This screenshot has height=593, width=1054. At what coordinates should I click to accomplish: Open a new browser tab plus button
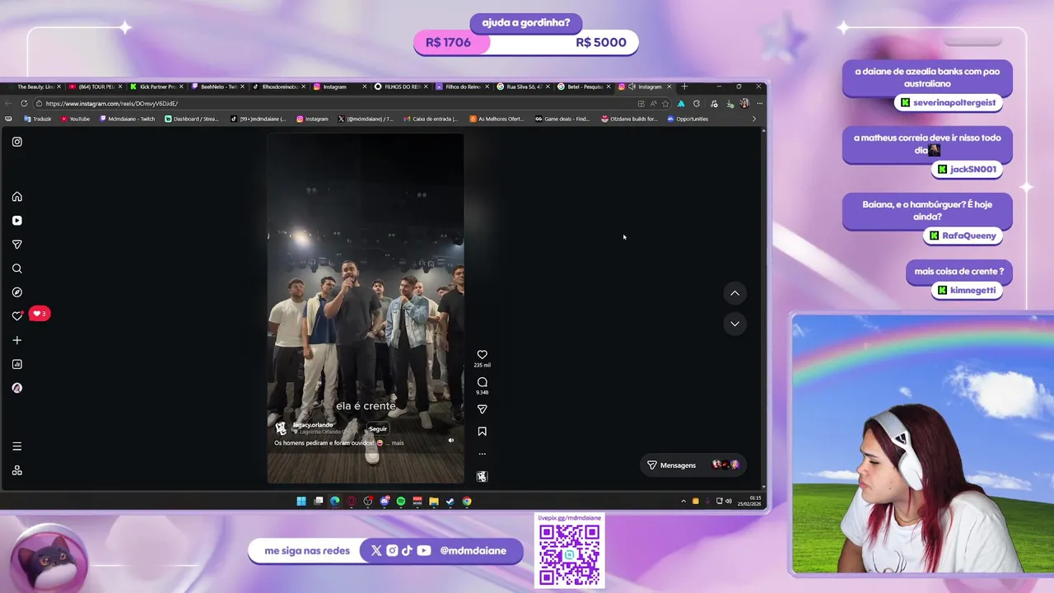point(684,86)
